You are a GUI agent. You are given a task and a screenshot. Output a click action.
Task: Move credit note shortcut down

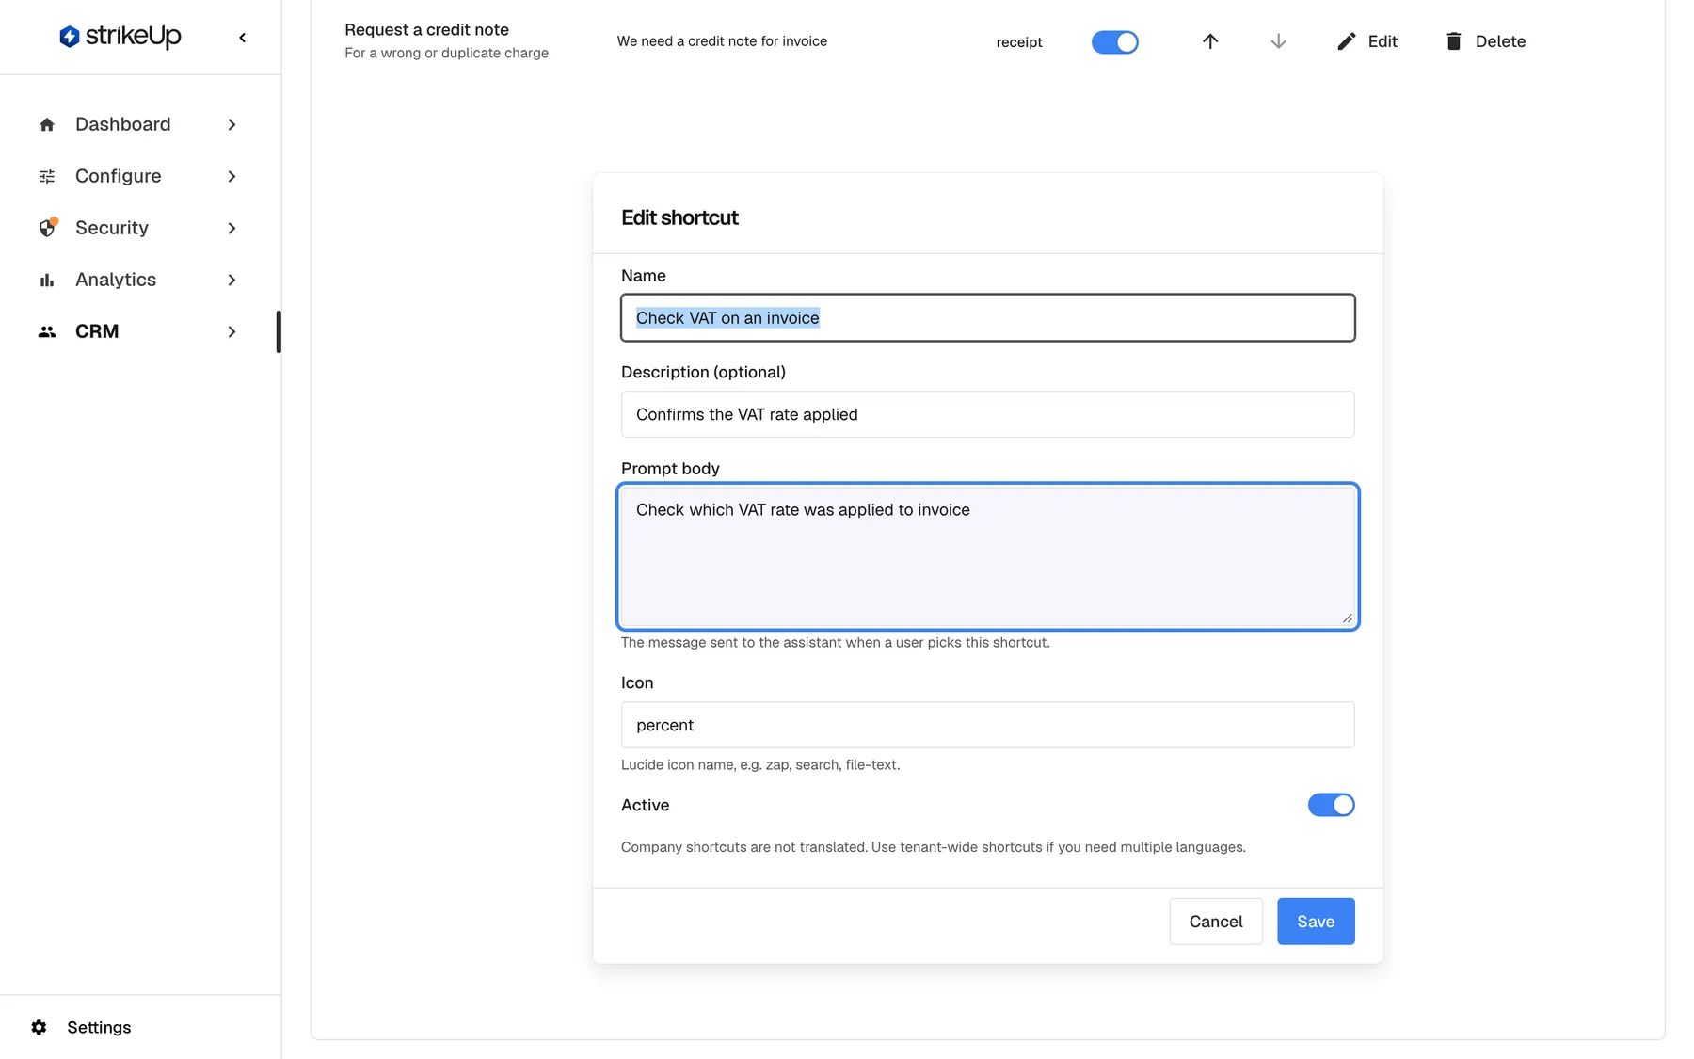point(1278,41)
